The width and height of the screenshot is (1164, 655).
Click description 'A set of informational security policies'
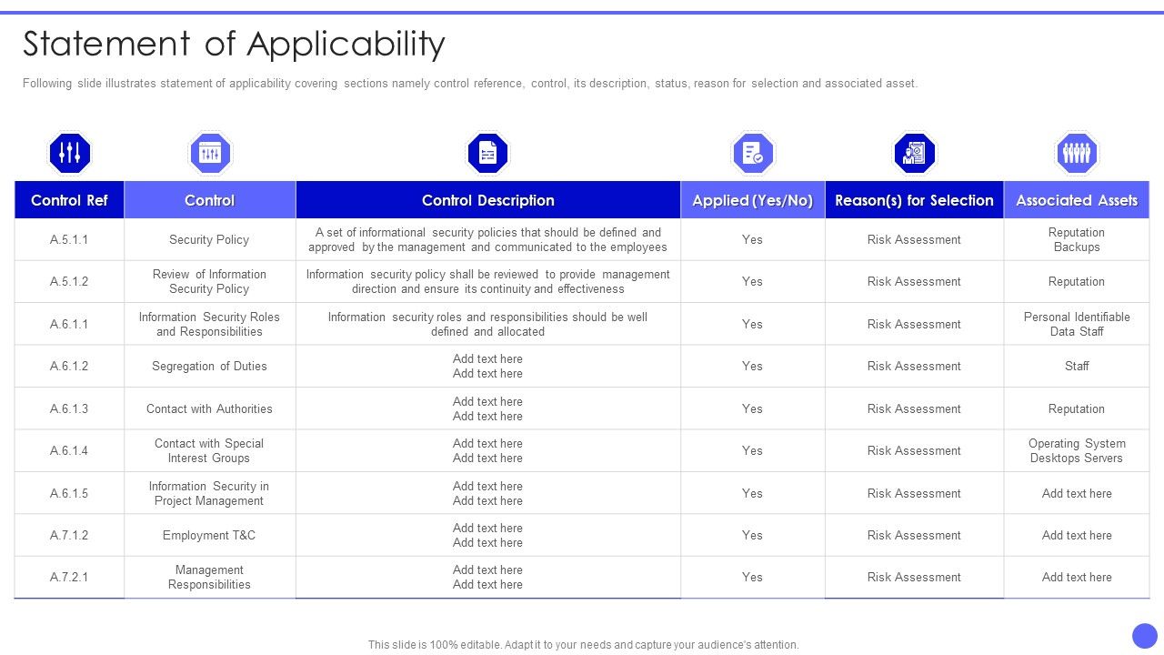coord(488,240)
